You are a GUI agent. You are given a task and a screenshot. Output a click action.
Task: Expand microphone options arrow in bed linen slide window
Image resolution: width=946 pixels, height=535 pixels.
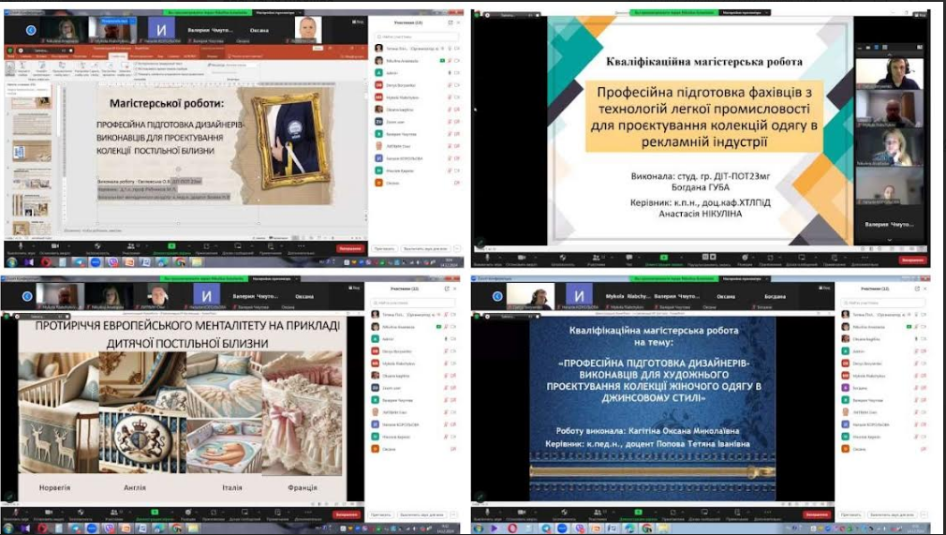[x=33, y=245]
